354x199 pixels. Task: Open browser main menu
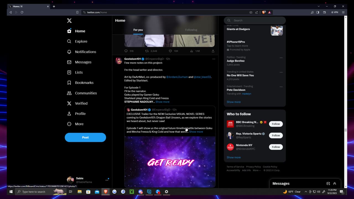(343, 12)
